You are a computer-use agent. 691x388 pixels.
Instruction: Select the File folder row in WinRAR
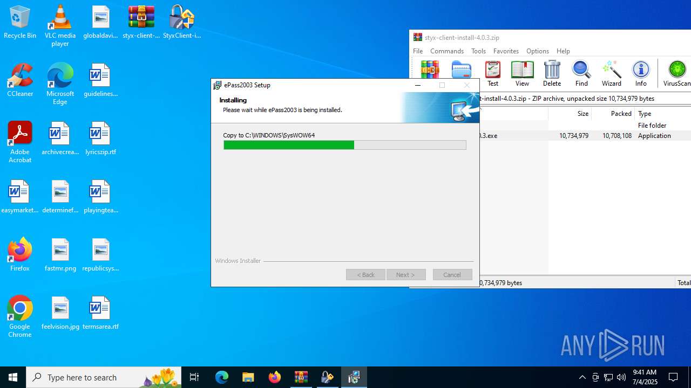[x=585, y=126]
